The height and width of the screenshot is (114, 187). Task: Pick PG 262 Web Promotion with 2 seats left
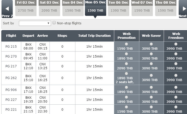[x=127, y=74]
